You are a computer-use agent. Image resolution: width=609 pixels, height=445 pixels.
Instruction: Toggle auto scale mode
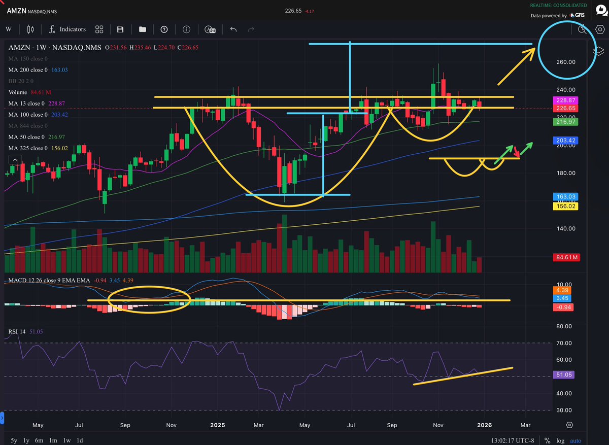click(x=576, y=440)
